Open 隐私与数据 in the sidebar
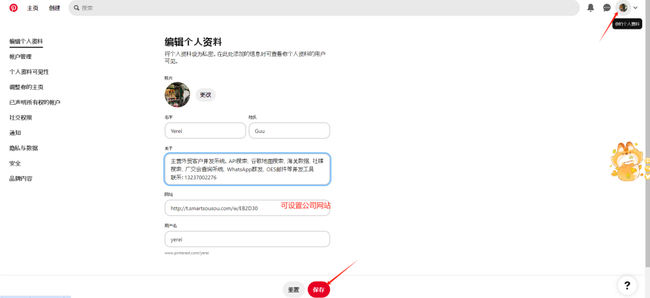650x298 pixels. coord(23,148)
